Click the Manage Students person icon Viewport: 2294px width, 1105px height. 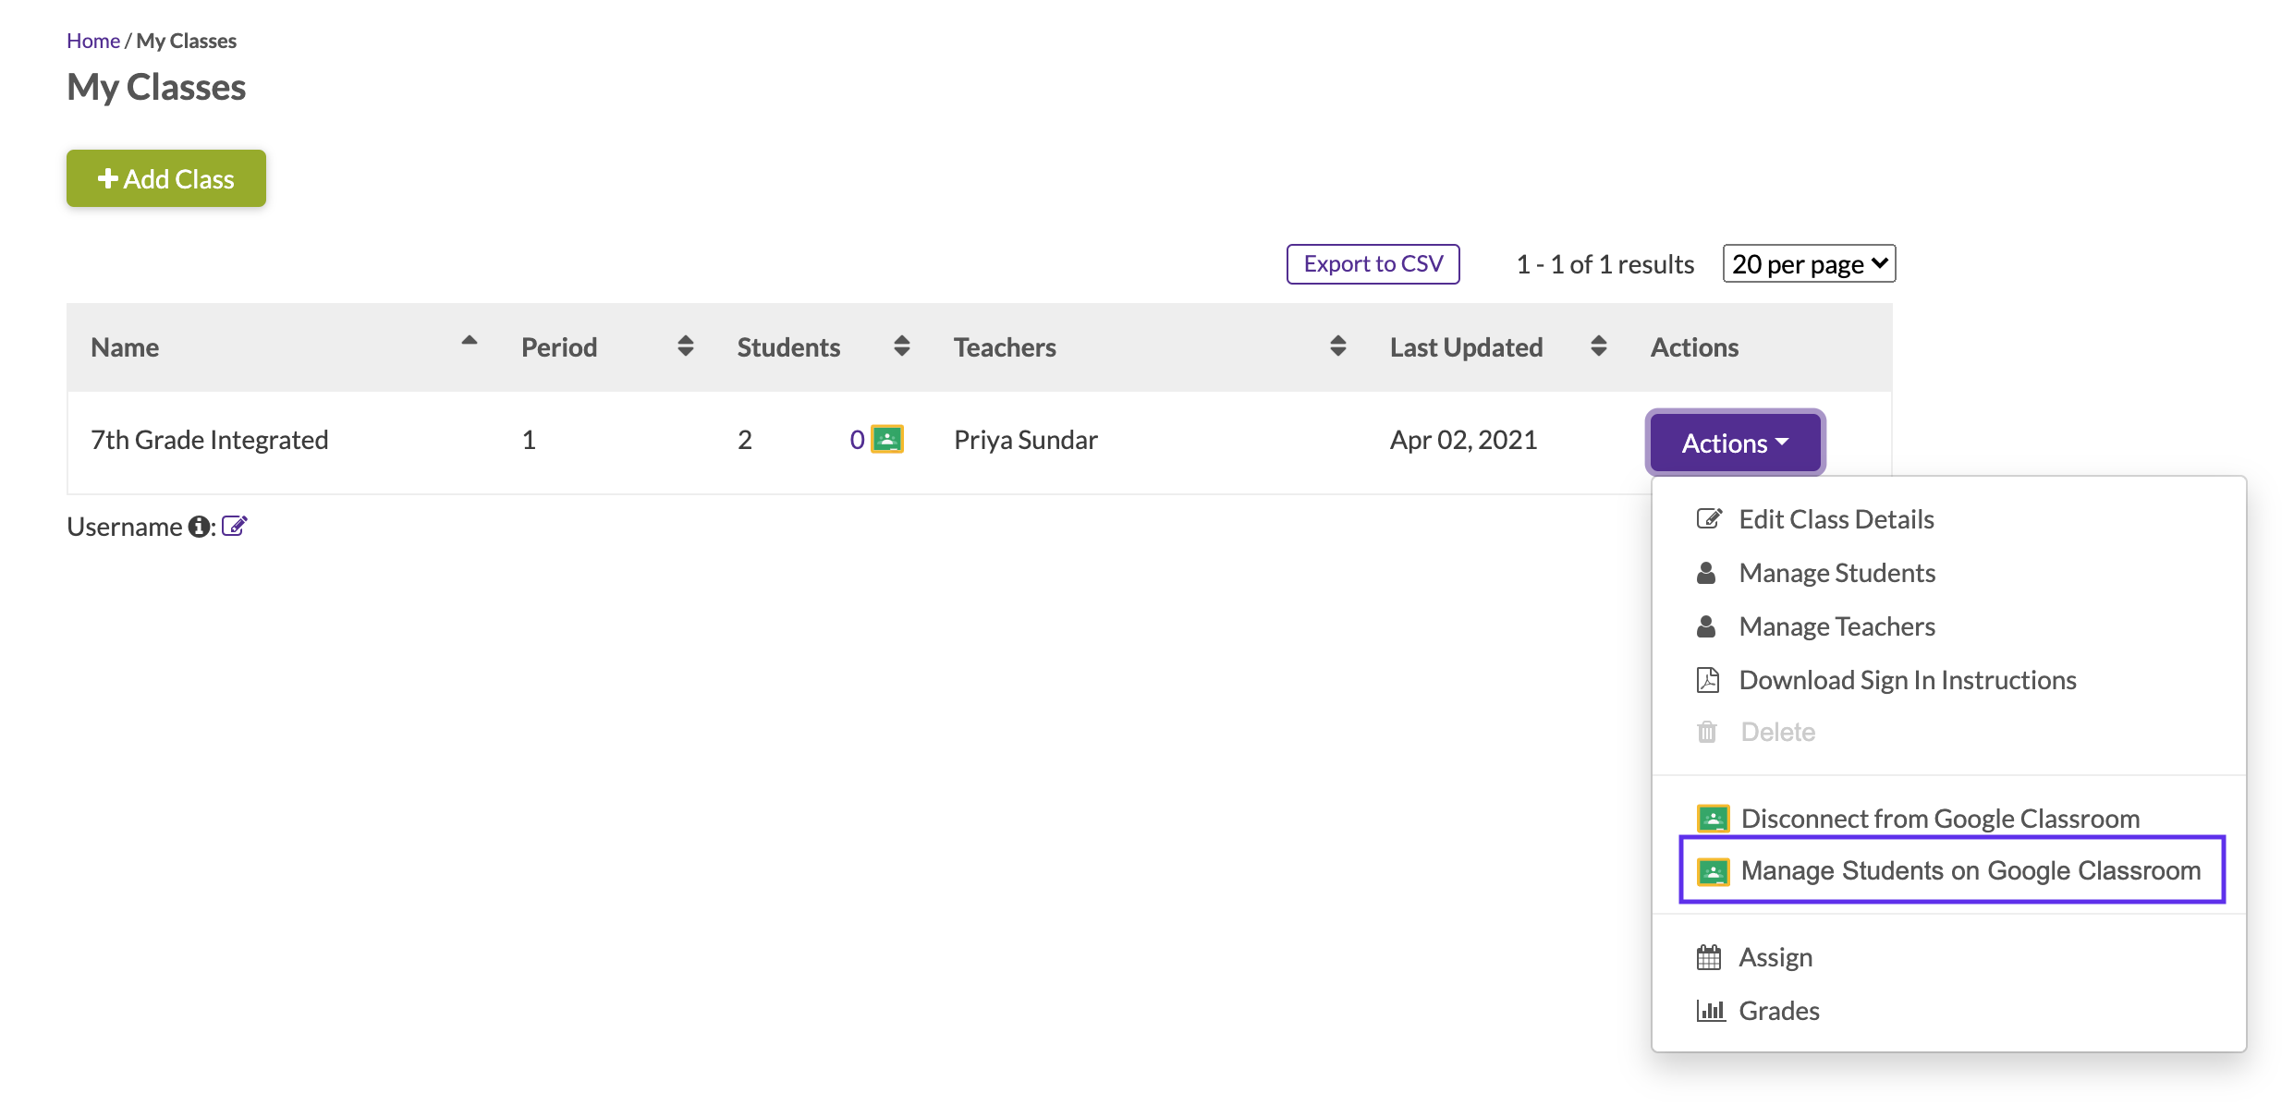tap(1709, 572)
